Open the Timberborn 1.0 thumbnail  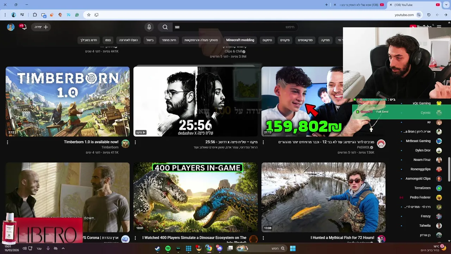pos(68,102)
